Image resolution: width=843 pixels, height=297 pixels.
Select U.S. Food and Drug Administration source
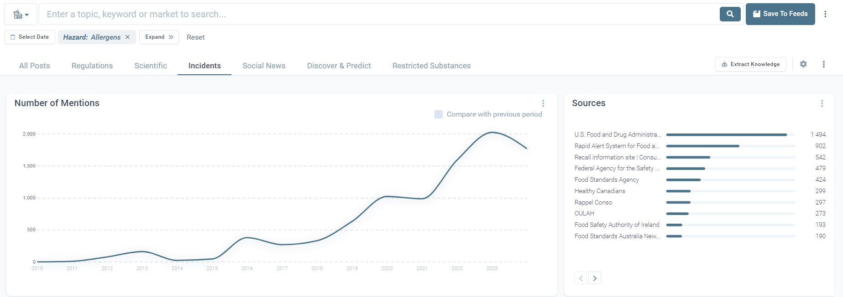pyautogui.click(x=618, y=134)
